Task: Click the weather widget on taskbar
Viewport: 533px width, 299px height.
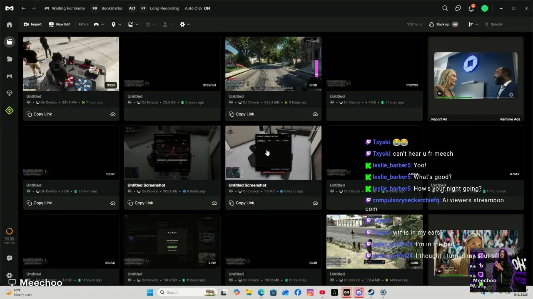Action: coord(19,292)
